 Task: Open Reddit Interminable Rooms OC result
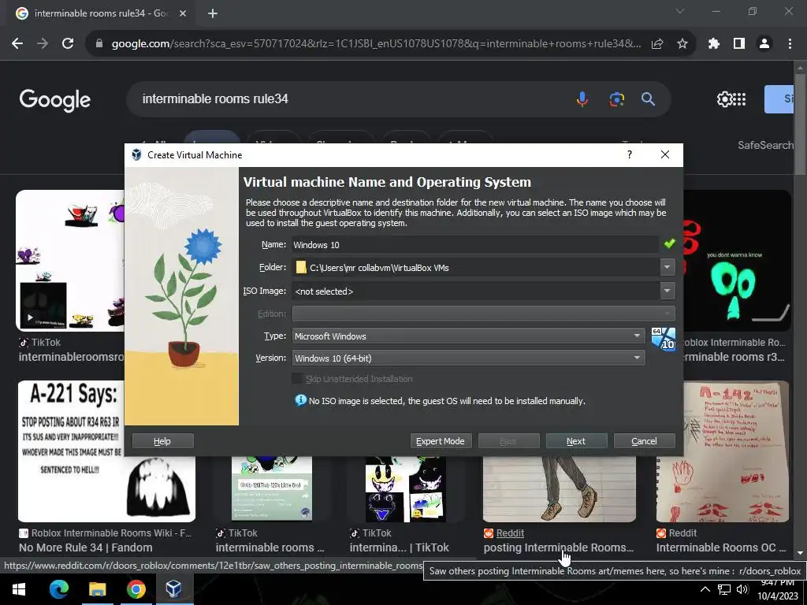tap(720, 547)
